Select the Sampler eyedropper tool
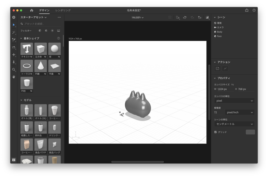Image resolution: width=268 pixels, height=177 pixels. coord(14,40)
